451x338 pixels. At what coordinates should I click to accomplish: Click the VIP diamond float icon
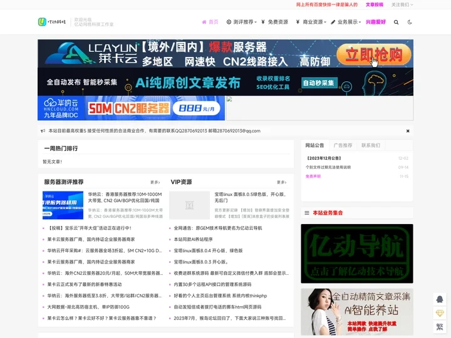[x=440, y=313]
